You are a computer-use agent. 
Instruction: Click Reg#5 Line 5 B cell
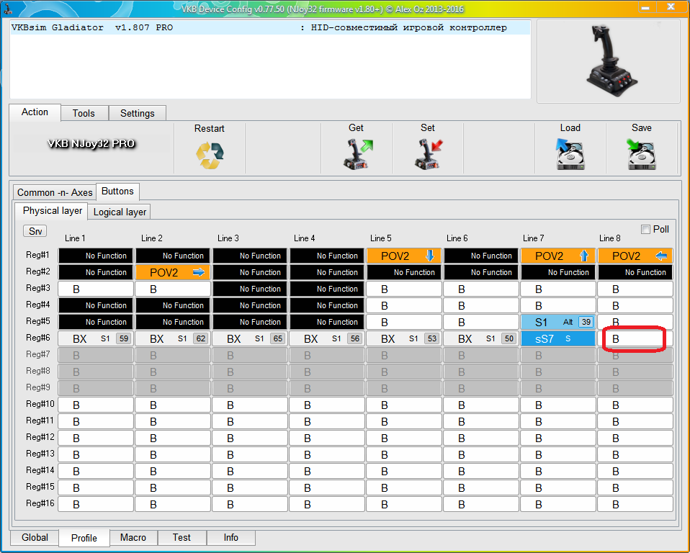[403, 322]
